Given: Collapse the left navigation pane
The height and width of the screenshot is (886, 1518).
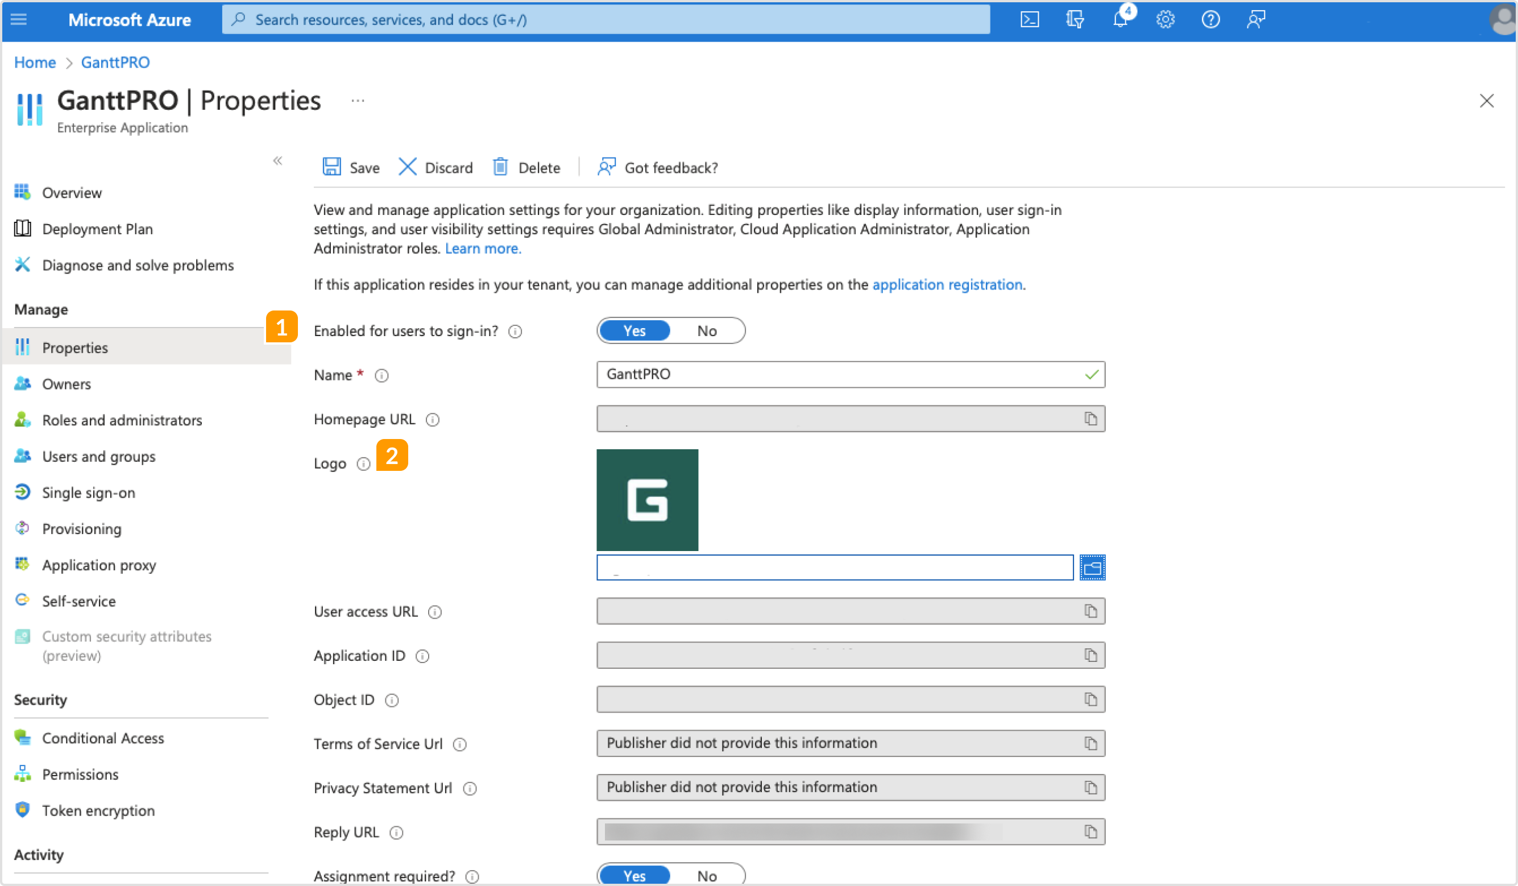Looking at the screenshot, I should pyautogui.click(x=277, y=160).
